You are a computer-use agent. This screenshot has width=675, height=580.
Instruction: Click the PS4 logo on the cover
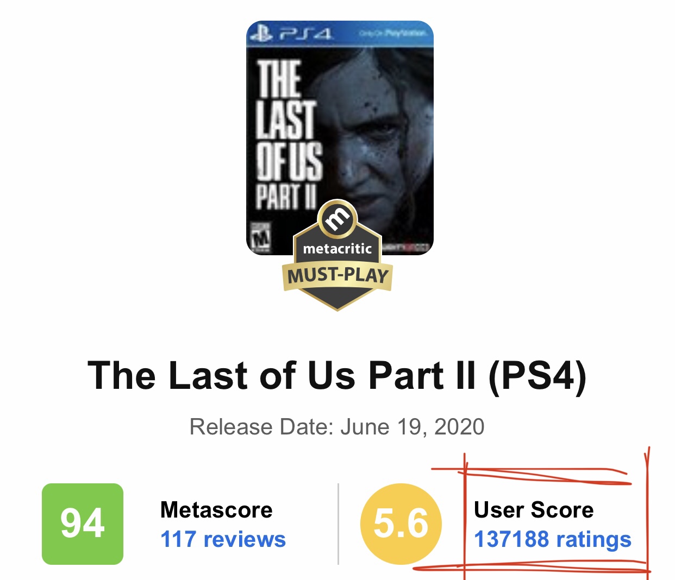[x=291, y=34]
